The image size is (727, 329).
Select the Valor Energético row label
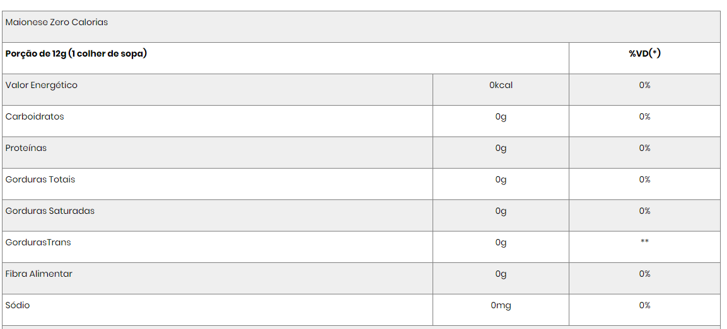coord(41,85)
